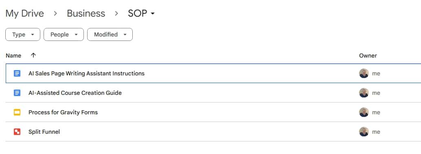The width and height of the screenshot is (421, 154).
Task: Click the yellow Slides icon for Gravity Forms
Action: (x=17, y=112)
